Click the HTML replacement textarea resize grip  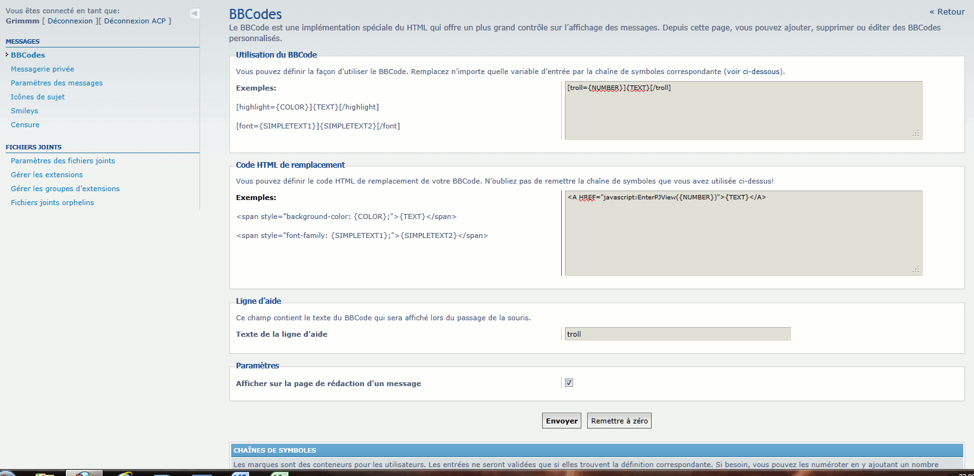pos(916,270)
